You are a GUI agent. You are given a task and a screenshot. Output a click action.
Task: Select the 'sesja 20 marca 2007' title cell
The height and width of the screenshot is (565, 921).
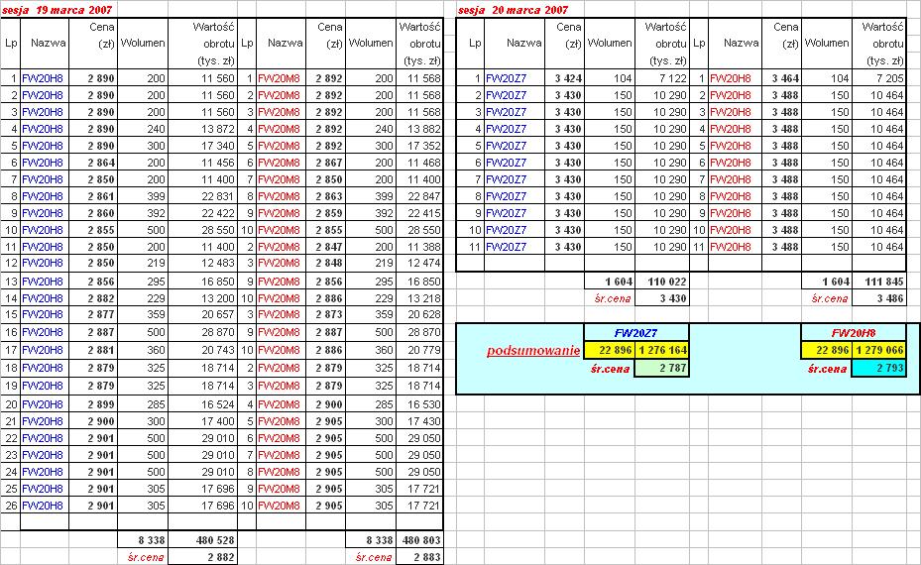tap(513, 9)
